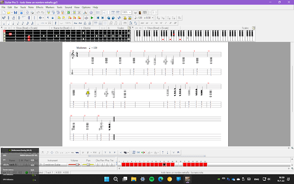Open the Bar menu
Viewport: 294px width, 184px height.
click(x=16, y=7)
